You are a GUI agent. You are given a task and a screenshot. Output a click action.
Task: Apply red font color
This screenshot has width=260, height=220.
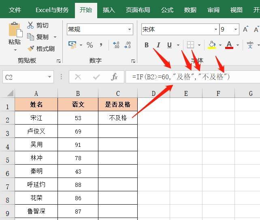pos(229,45)
